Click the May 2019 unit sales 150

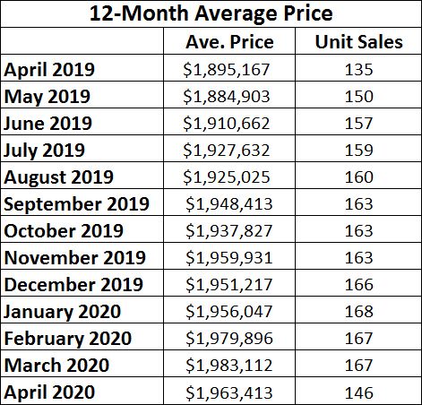point(358,95)
